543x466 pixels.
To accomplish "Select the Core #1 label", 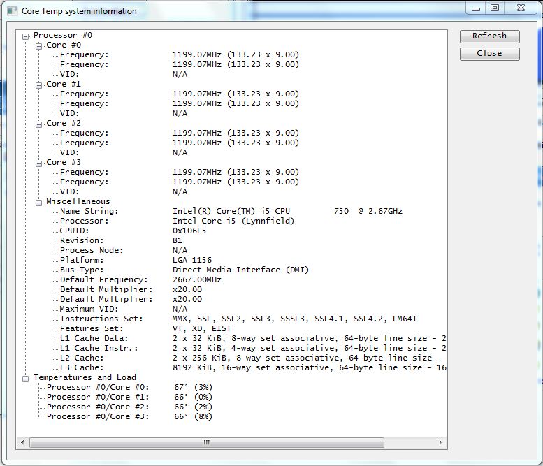I will point(64,84).
